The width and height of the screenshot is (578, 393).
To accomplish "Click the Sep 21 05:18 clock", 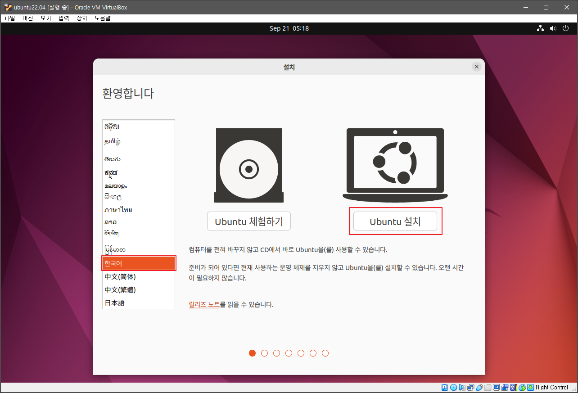I will [x=289, y=28].
